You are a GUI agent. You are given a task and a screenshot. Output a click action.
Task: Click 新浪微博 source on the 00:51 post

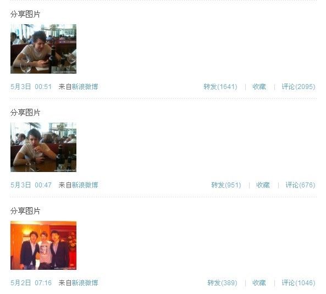85,87
